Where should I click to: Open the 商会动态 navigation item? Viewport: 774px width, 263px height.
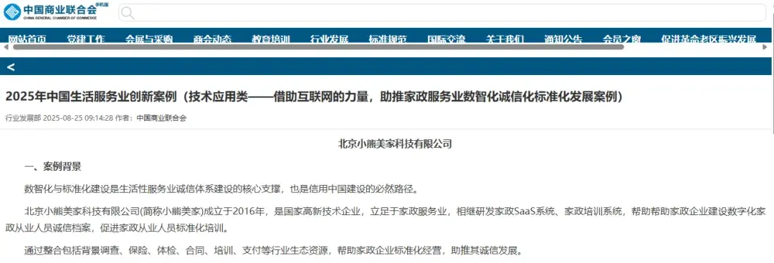tap(212, 39)
